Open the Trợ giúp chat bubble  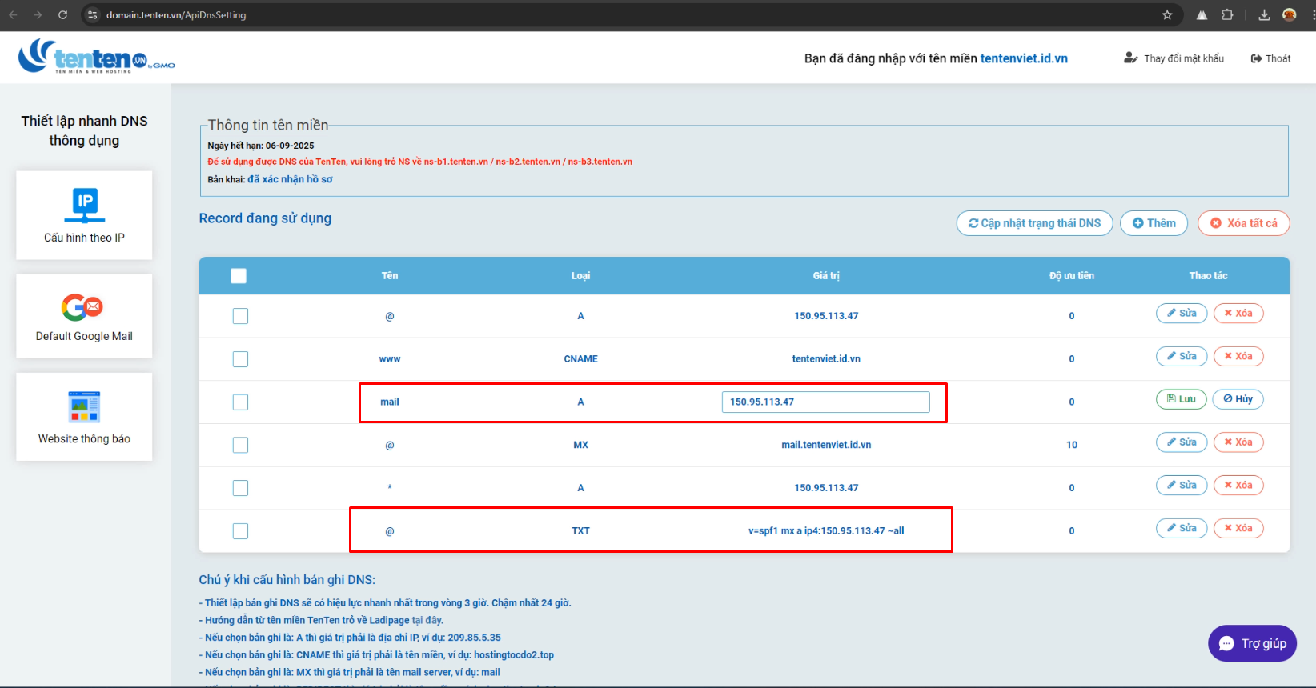point(1252,643)
